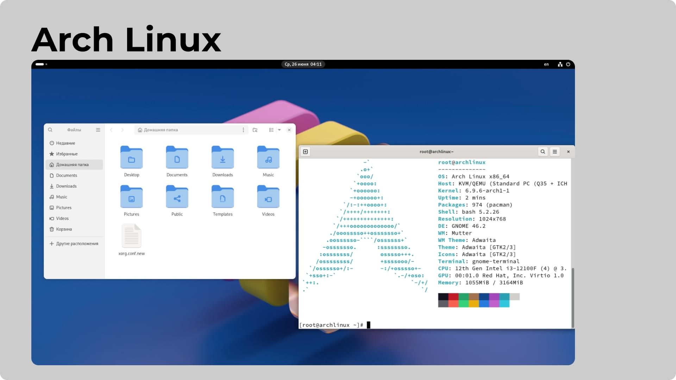Screen dimensions: 676x380
Task: Go back in Files navigation
Action: tap(111, 130)
